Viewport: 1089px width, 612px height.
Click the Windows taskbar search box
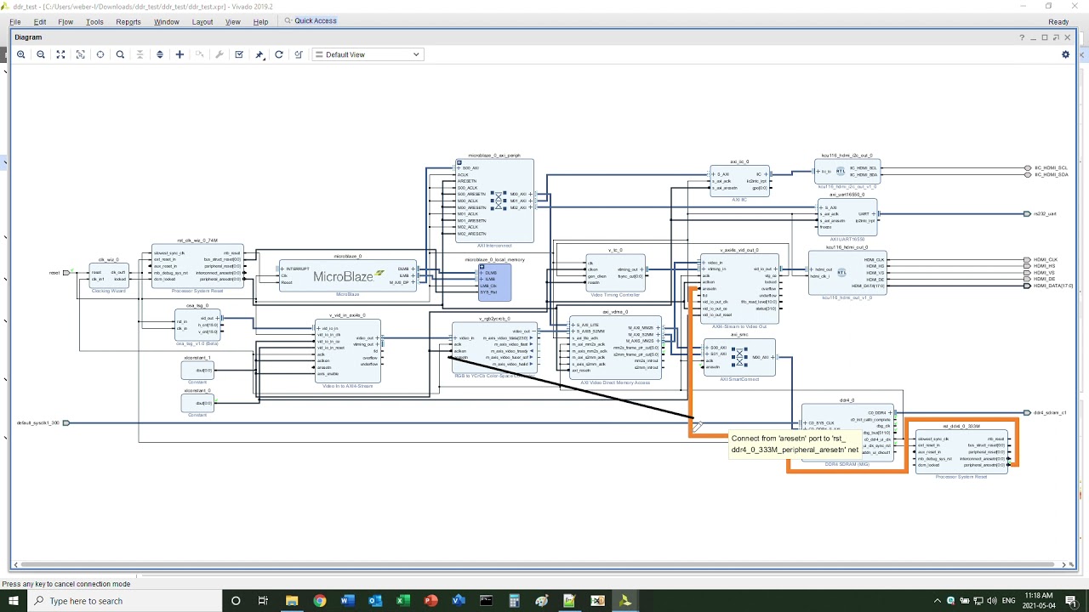pyautogui.click(x=126, y=601)
